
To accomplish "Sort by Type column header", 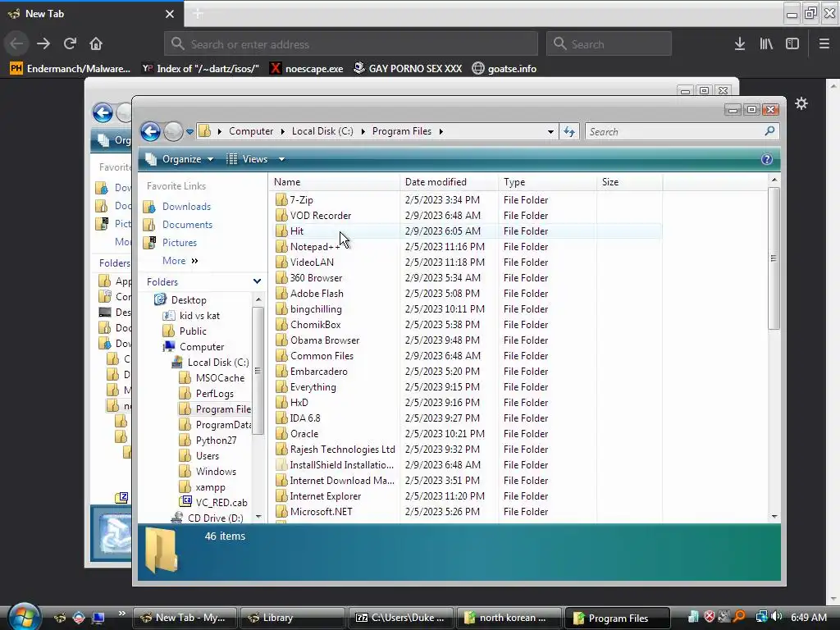I will (x=547, y=182).
